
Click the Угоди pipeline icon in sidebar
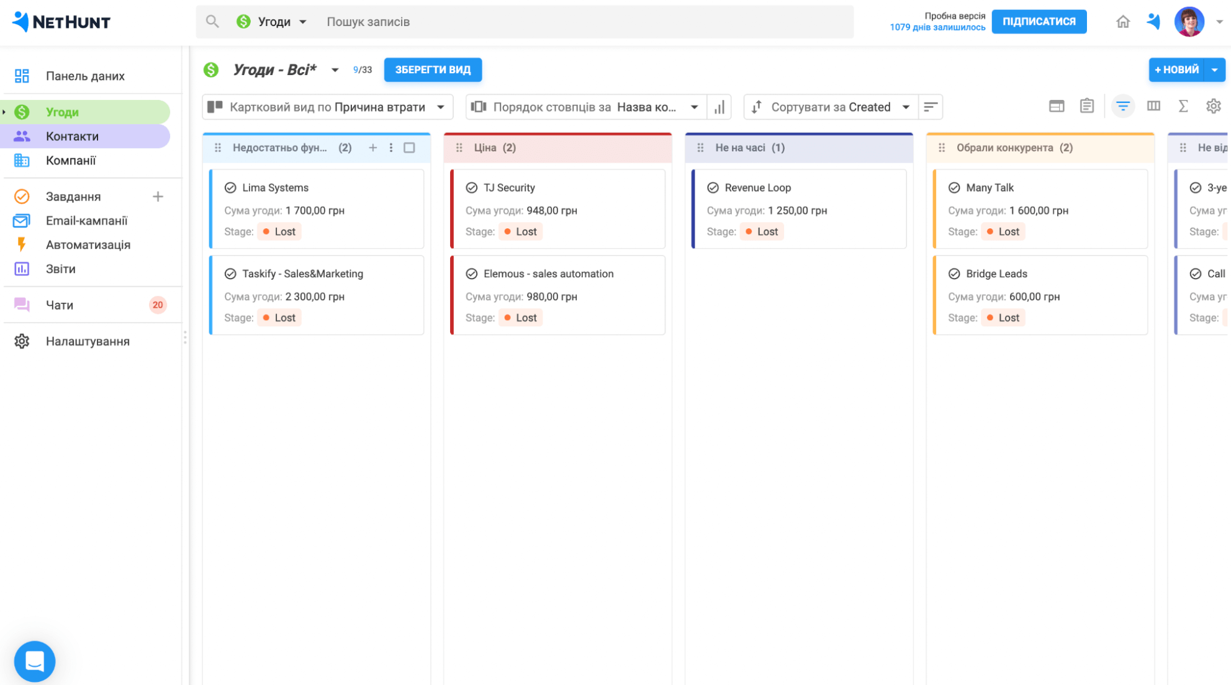point(23,110)
